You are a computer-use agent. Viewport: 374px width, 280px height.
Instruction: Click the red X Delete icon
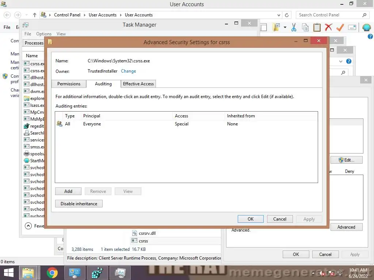tap(328, 27)
